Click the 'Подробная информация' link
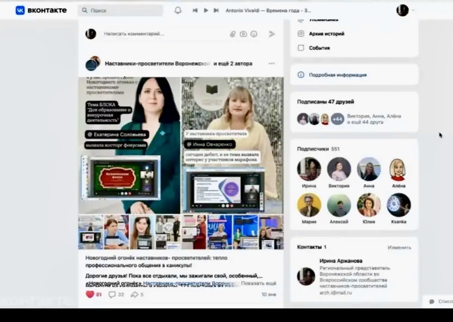Screen dimensions: 453x322 click(337, 75)
